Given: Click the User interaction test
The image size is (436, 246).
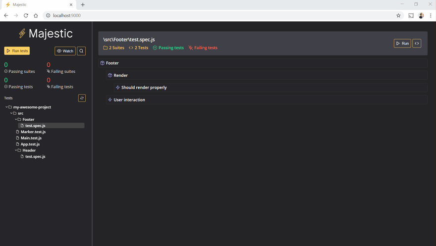Looking at the screenshot, I should [x=267, y=99].
